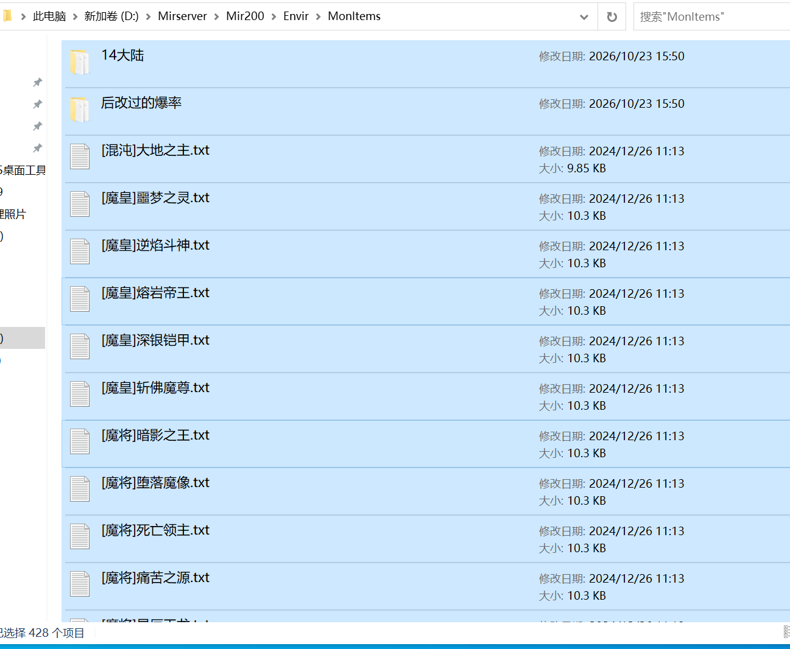The height and width of the screenshot is (649, 790).
Task: Go to 此电脑 in the breadcrumb
Action: point(49,16)
